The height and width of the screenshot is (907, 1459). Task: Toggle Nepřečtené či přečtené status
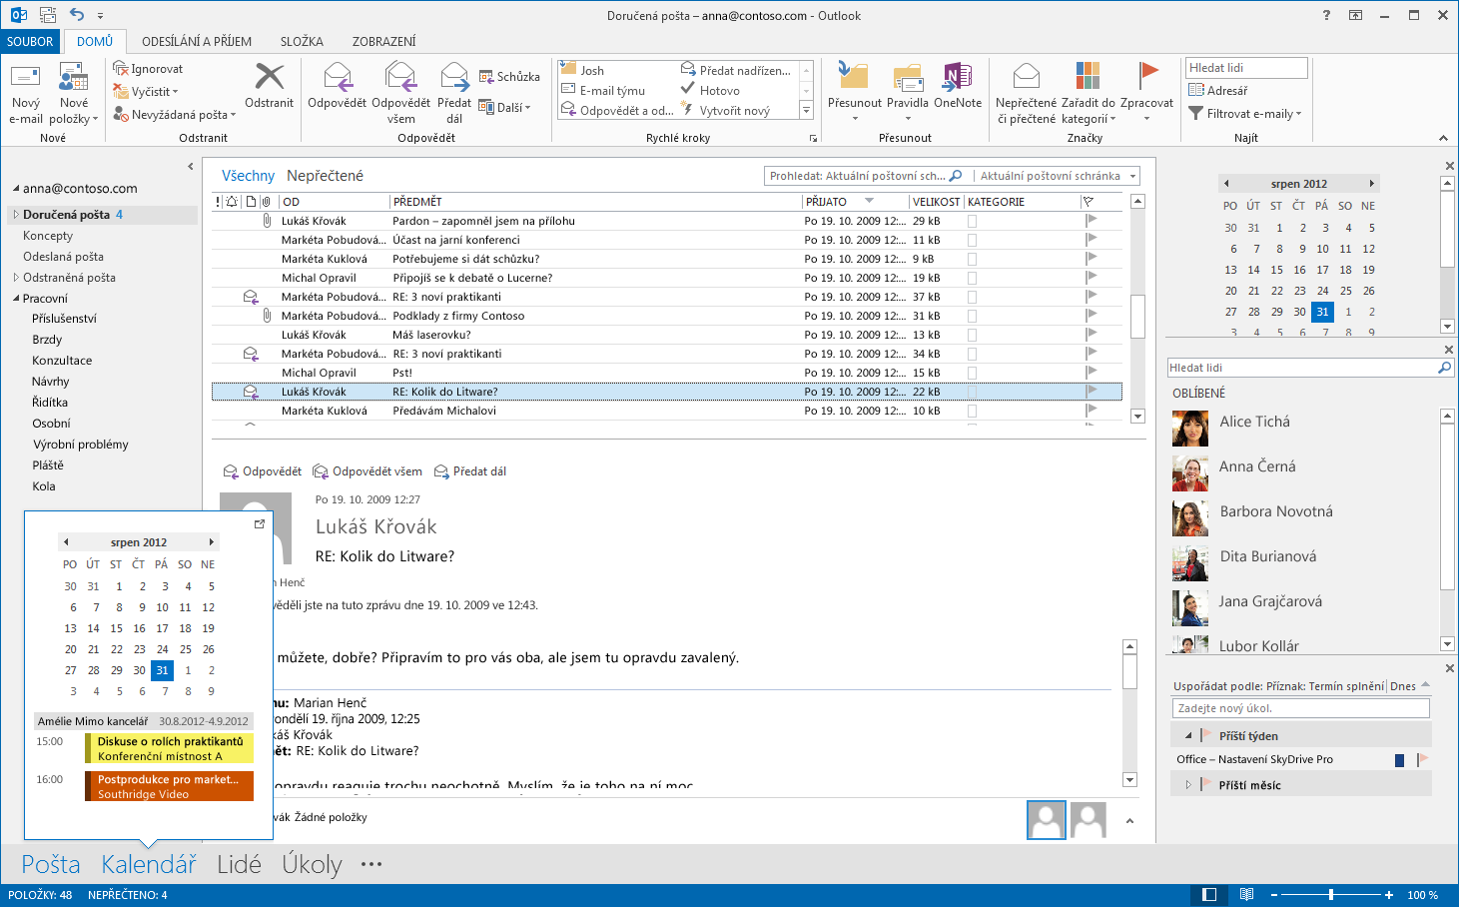click(x=1026, y=94)
